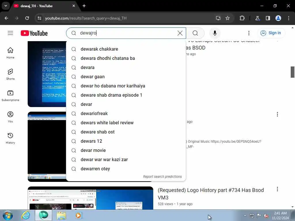Open Logo History part #734 thumbnail
295x221 pixels.
coord(90,198)
